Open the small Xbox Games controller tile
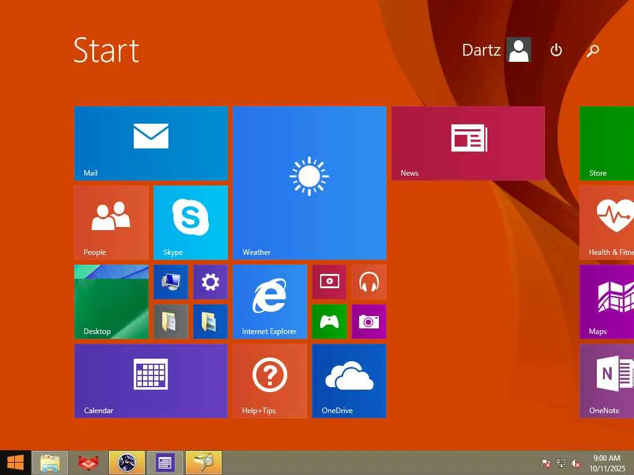 click(x=329, y=321)
